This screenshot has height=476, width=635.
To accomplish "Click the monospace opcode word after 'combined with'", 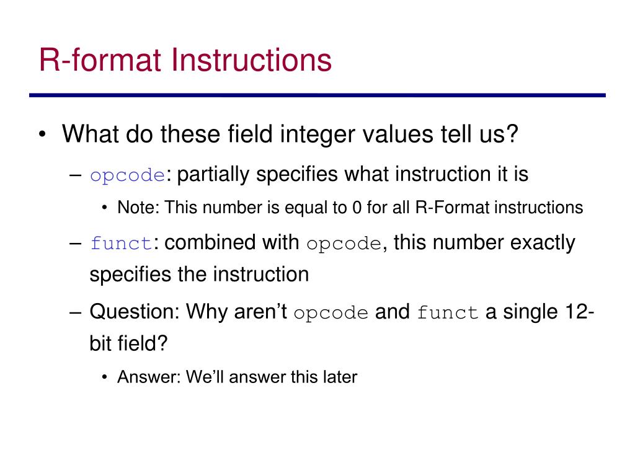I will coord(344,244).
